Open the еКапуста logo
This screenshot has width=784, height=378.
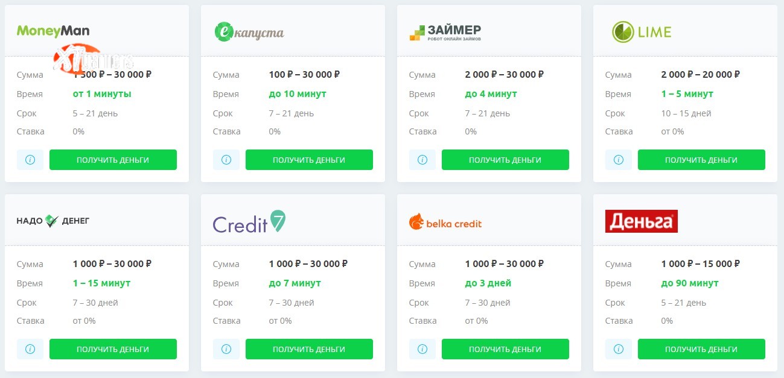[x=249, y=32]
